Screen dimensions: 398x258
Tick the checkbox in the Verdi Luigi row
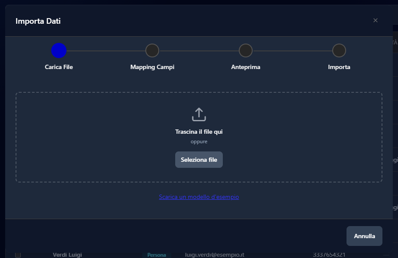pos(18,255)
